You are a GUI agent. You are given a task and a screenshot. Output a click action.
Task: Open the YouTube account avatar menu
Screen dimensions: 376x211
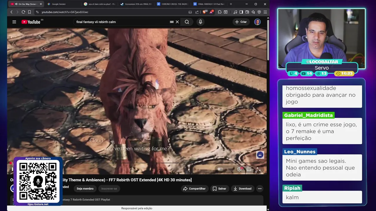(x=257, y=22)
